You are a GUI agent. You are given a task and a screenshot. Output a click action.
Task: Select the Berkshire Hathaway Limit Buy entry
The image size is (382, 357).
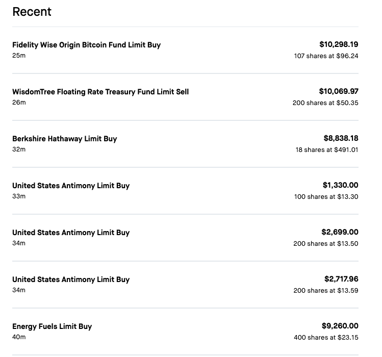pyautogui.click(x=65, y=139)
